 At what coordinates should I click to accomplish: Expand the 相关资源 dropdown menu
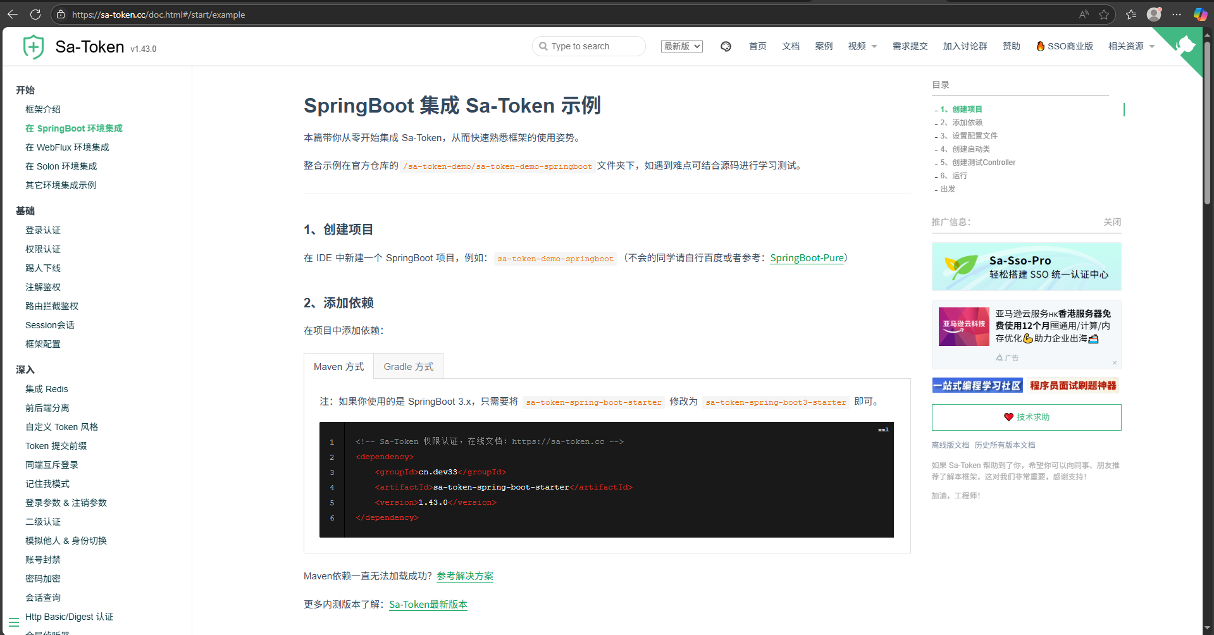(x=1131, y=46)
